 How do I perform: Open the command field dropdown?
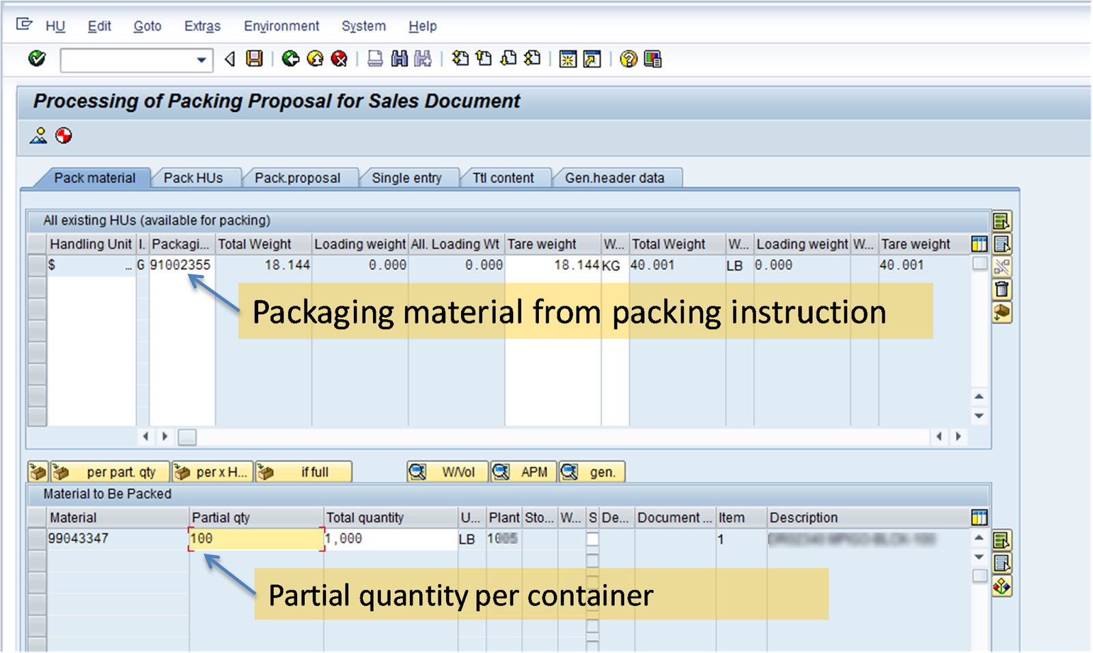point(202,60)
